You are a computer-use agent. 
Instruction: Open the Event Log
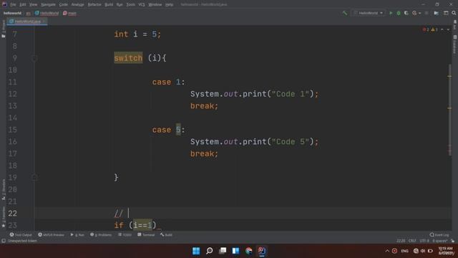[x=439, y=234]
